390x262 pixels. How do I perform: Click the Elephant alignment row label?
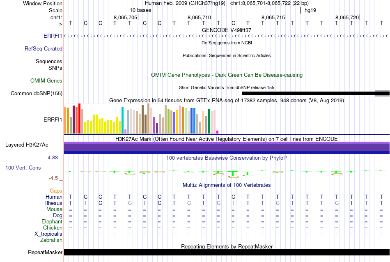(x=52, y=222)
